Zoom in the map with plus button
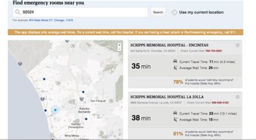 pyautogui.click(x=119, y=45)
